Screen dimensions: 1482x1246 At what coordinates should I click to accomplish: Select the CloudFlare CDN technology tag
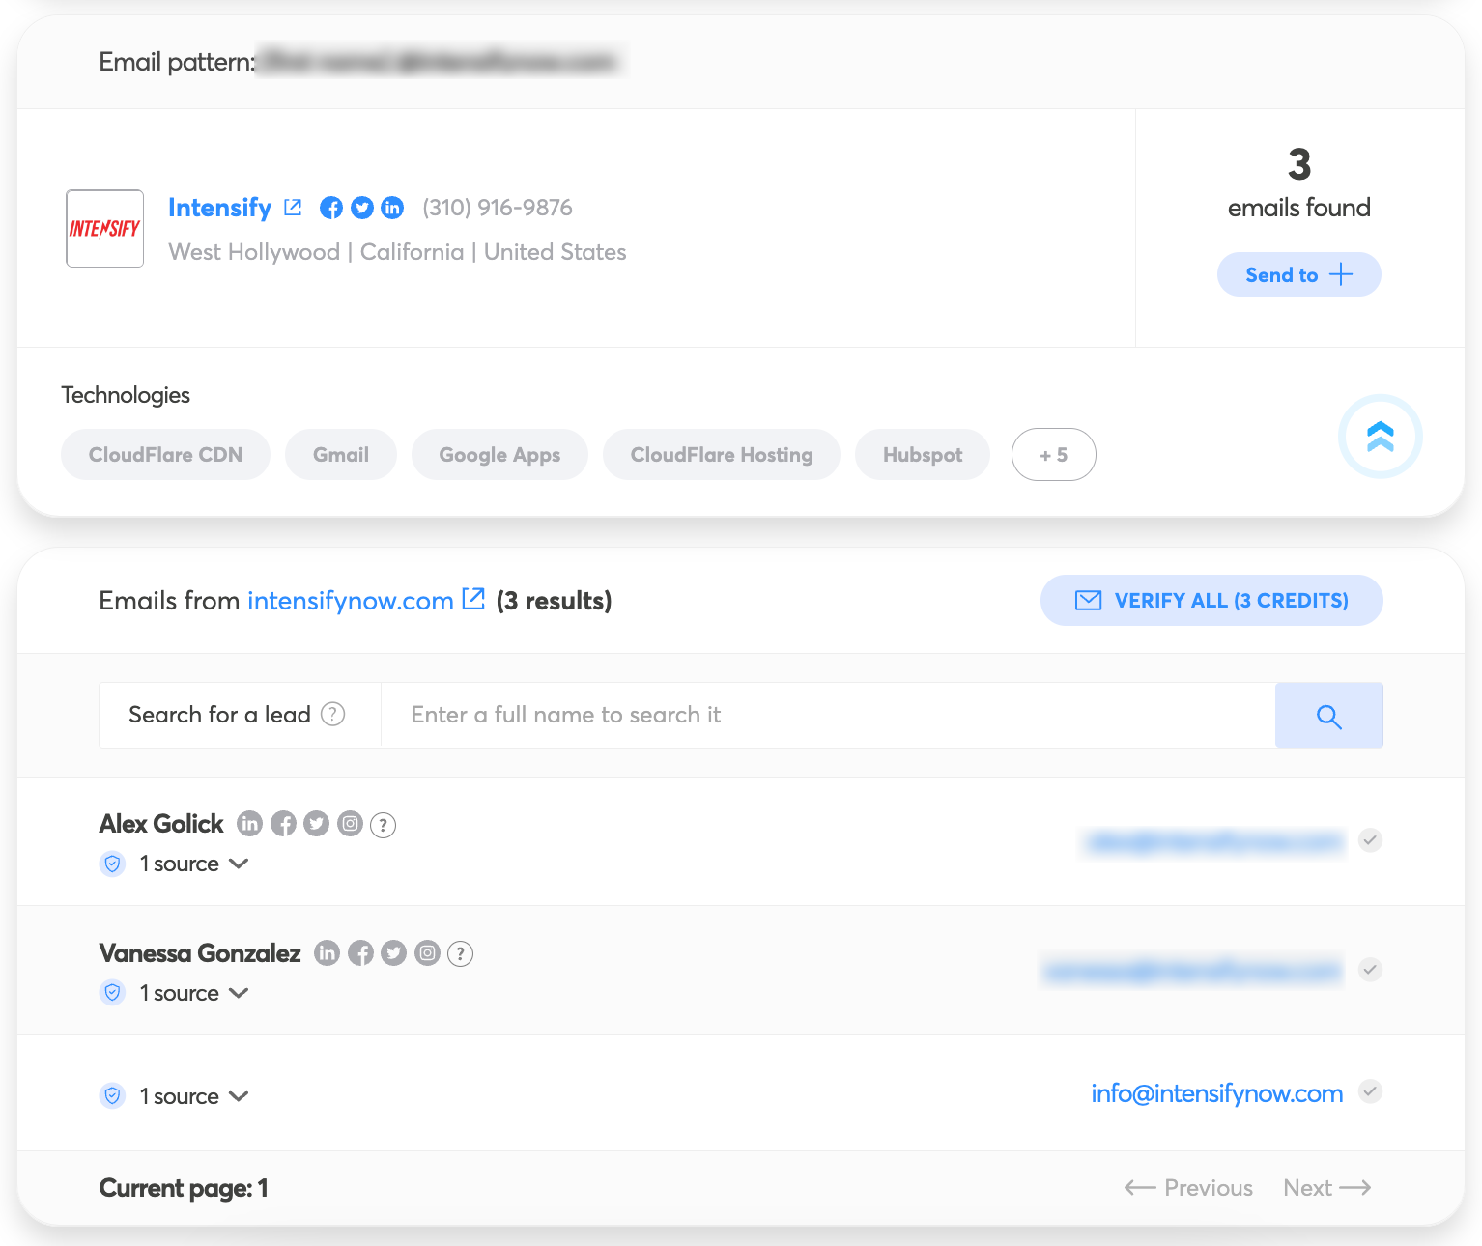[165, 455]
